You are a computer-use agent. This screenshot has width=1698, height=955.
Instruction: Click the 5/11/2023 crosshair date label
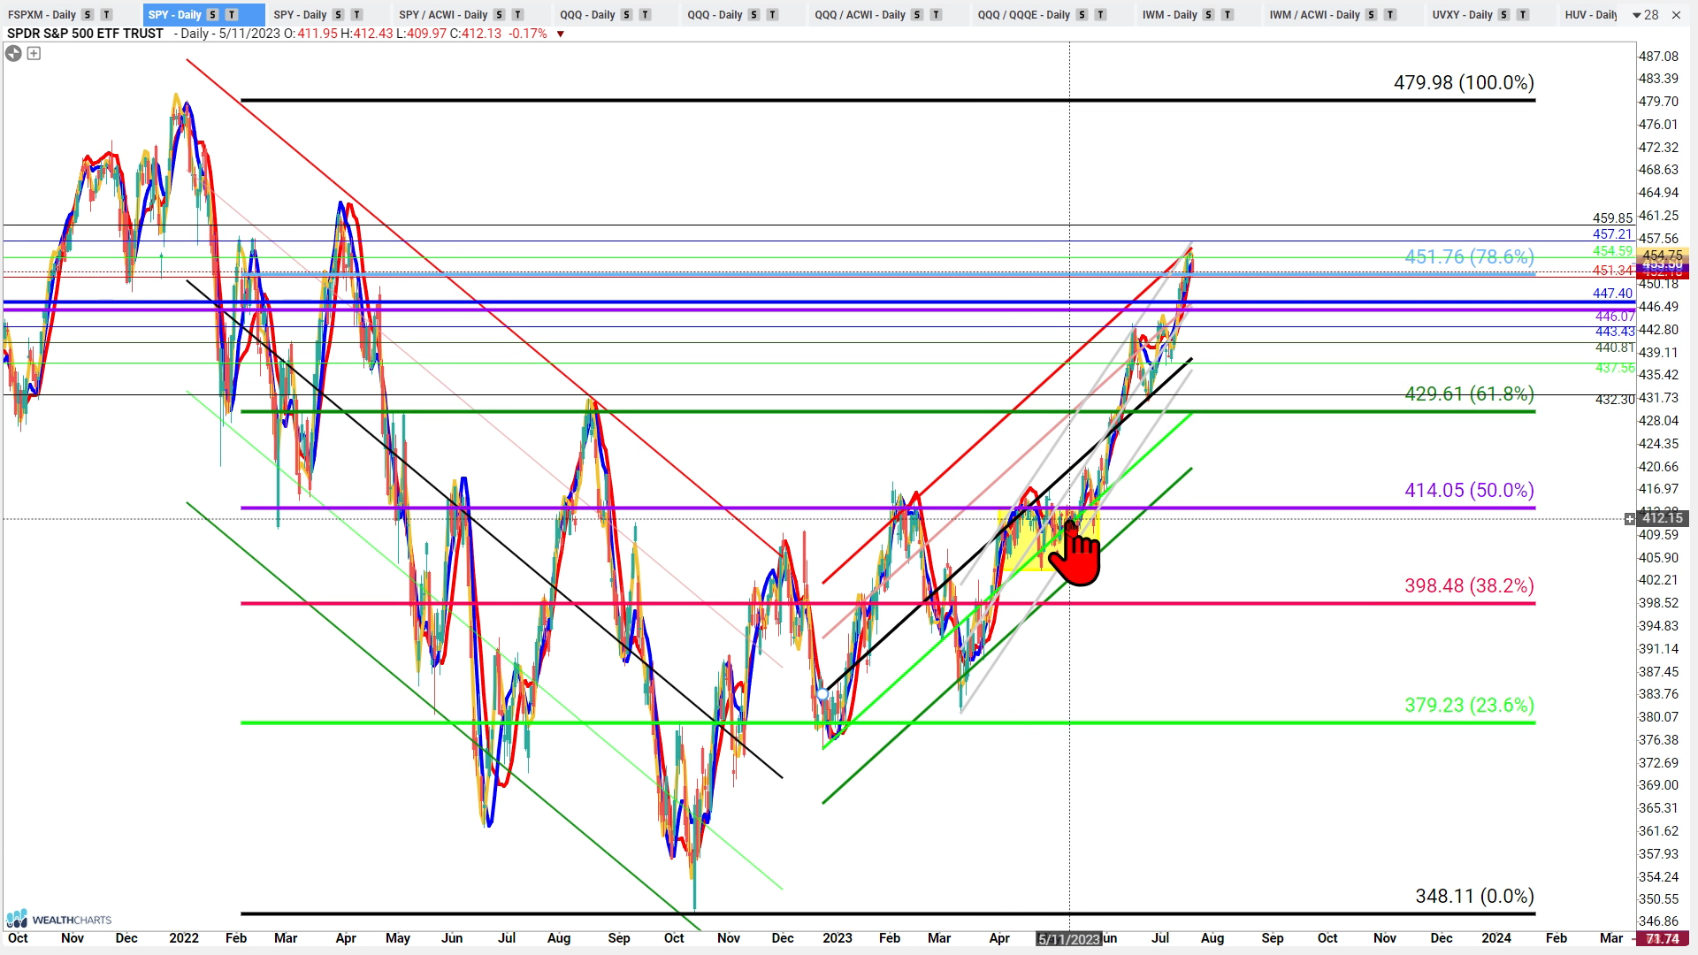[1069, 938]
